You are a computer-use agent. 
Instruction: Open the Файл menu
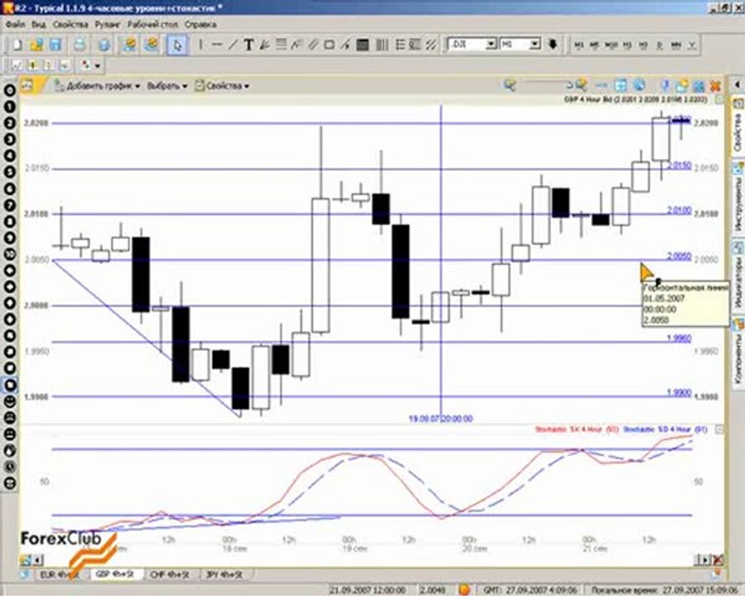coord(15,24)
